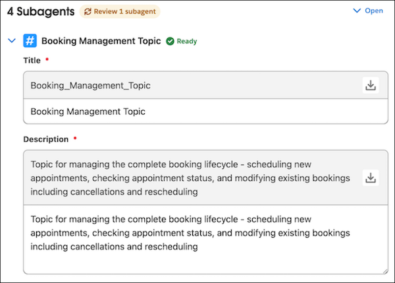395x283 pixels.
Task: Apply suggested title with download icon
Action: [x=371, y=85]
